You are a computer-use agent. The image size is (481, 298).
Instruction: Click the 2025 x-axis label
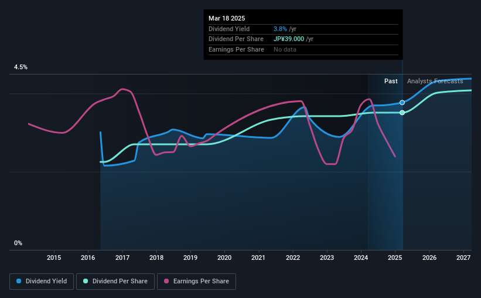[x=395, y=258]
